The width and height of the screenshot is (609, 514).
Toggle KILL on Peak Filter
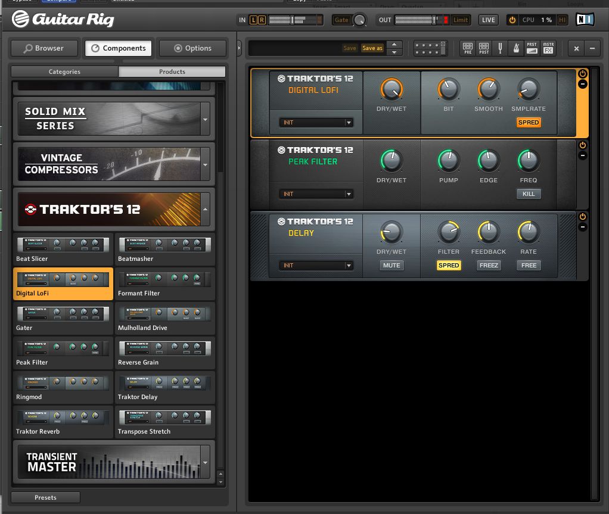tap(529, 194)
